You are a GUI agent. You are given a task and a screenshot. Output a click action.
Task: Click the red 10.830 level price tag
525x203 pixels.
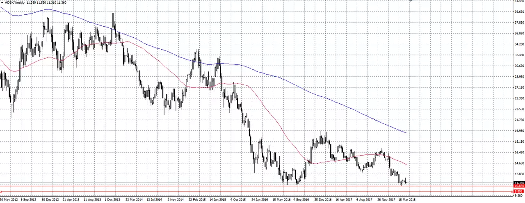coord(519,186)
